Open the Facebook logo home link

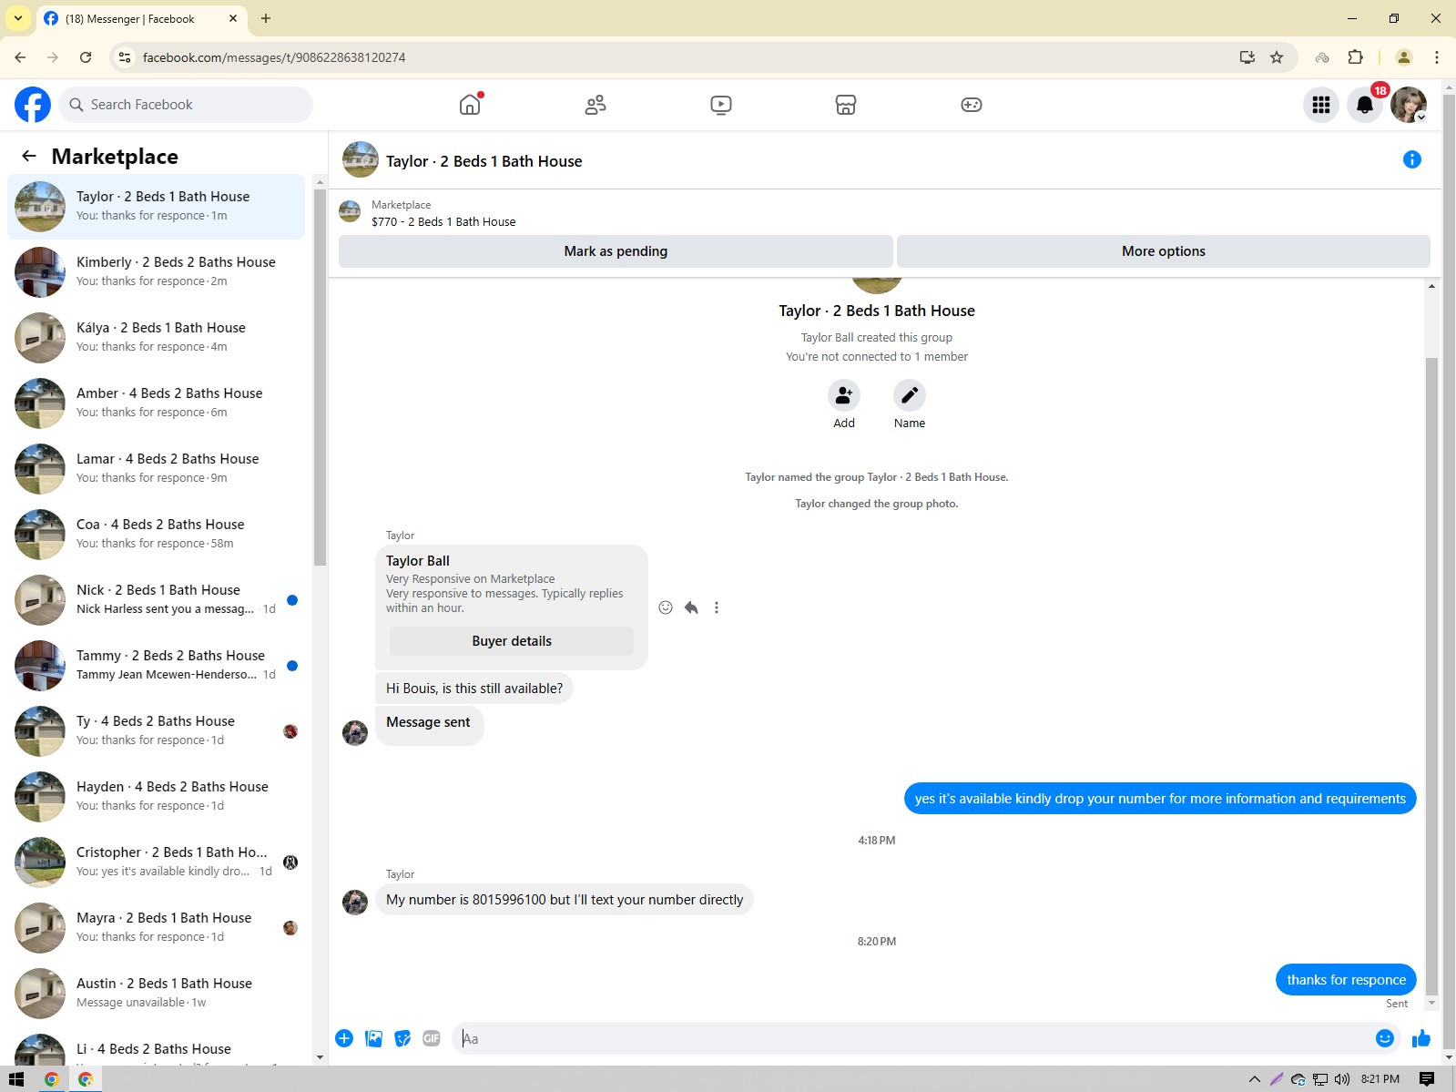point(33,105)
